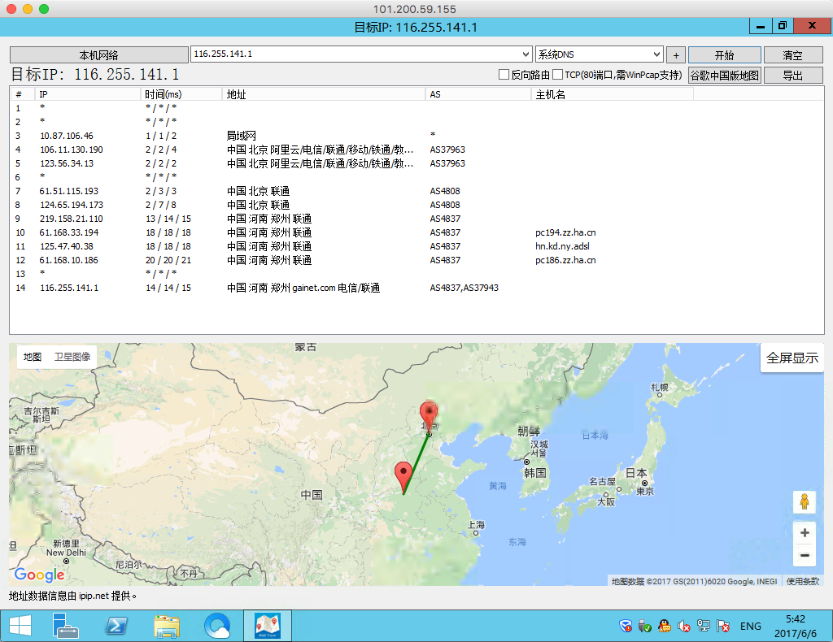Screen dimensions: 833x642
Task: Click the Pegman street view icon
Action: coord(804,502)
